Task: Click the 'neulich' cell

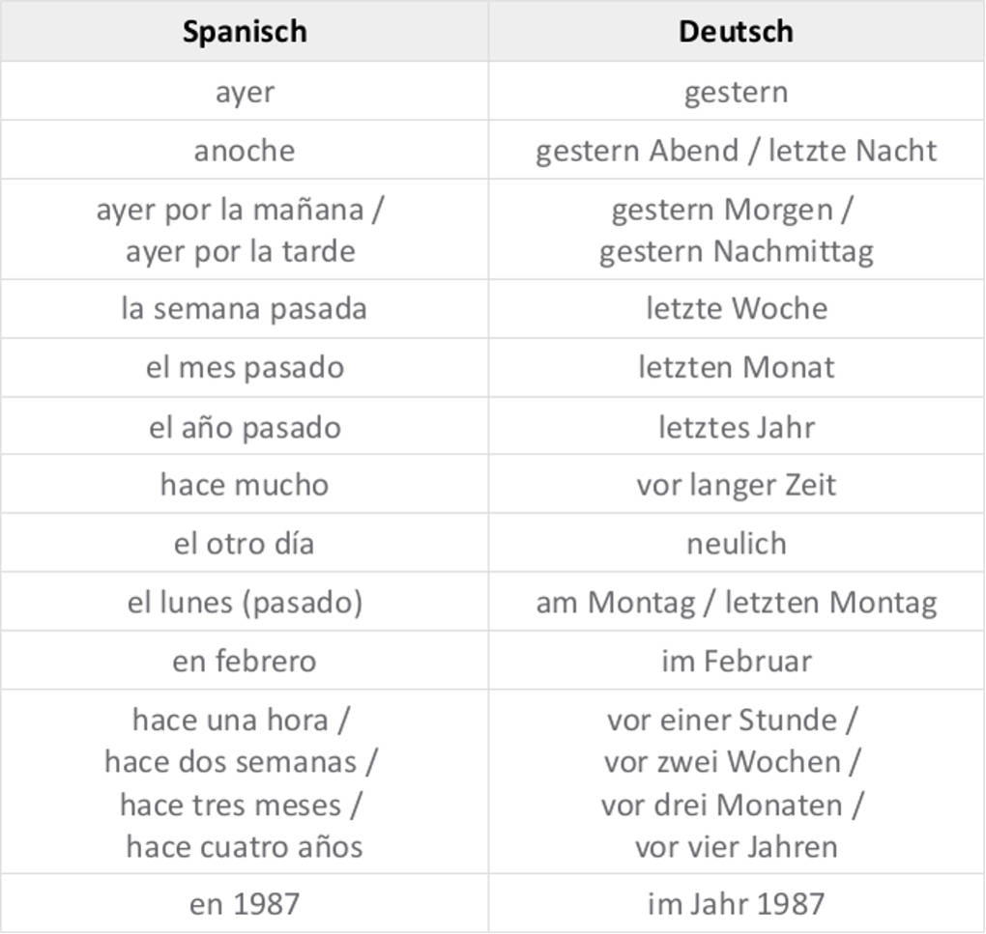Action: point(736,544)
